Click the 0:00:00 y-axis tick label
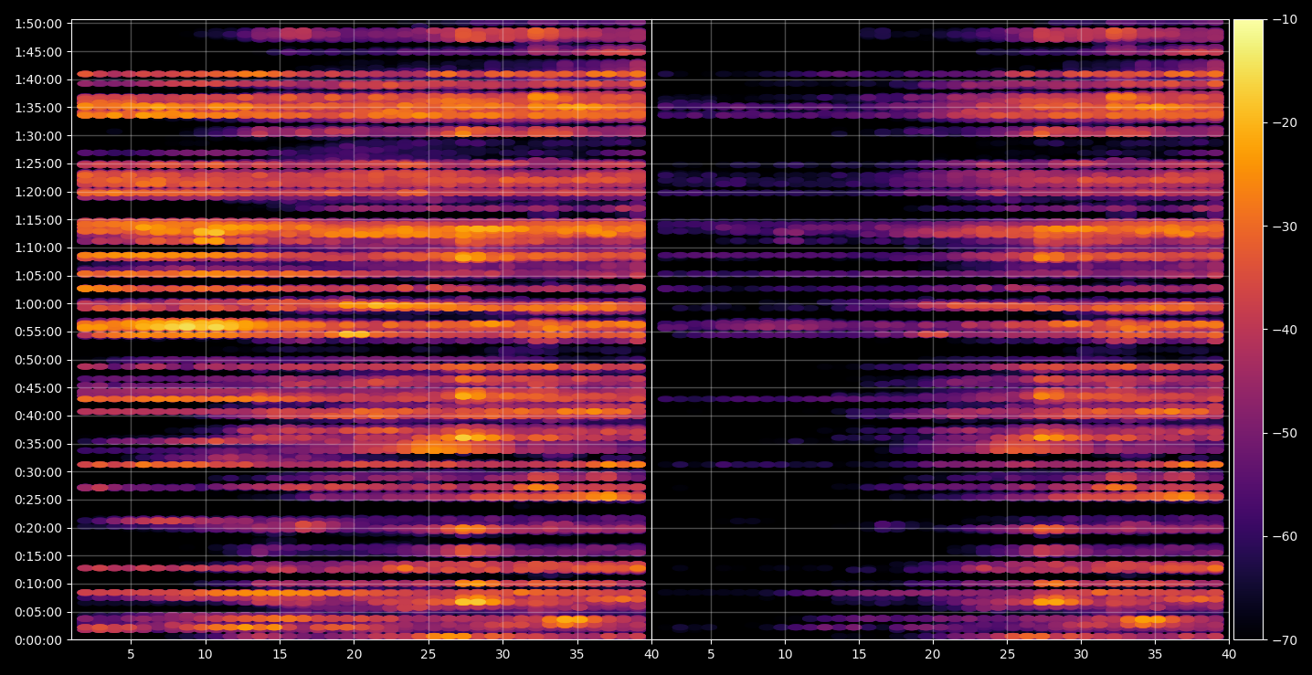The height and width of the screenshot is (675, 1312). coord(38,639)
